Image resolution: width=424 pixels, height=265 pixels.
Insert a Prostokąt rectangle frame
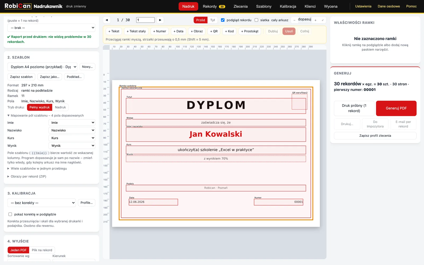(250, 31)
